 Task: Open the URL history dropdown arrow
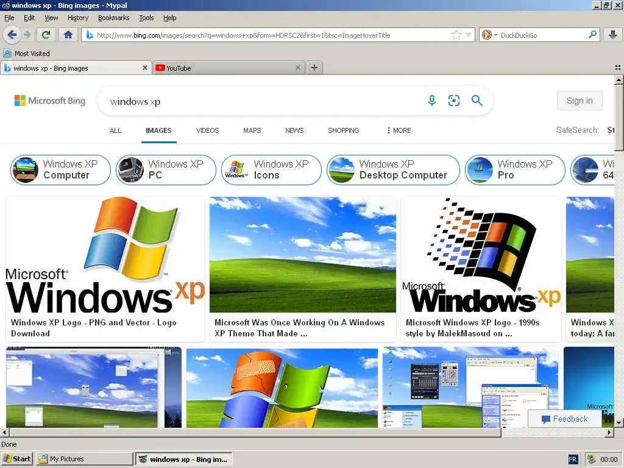coord(469,35)
